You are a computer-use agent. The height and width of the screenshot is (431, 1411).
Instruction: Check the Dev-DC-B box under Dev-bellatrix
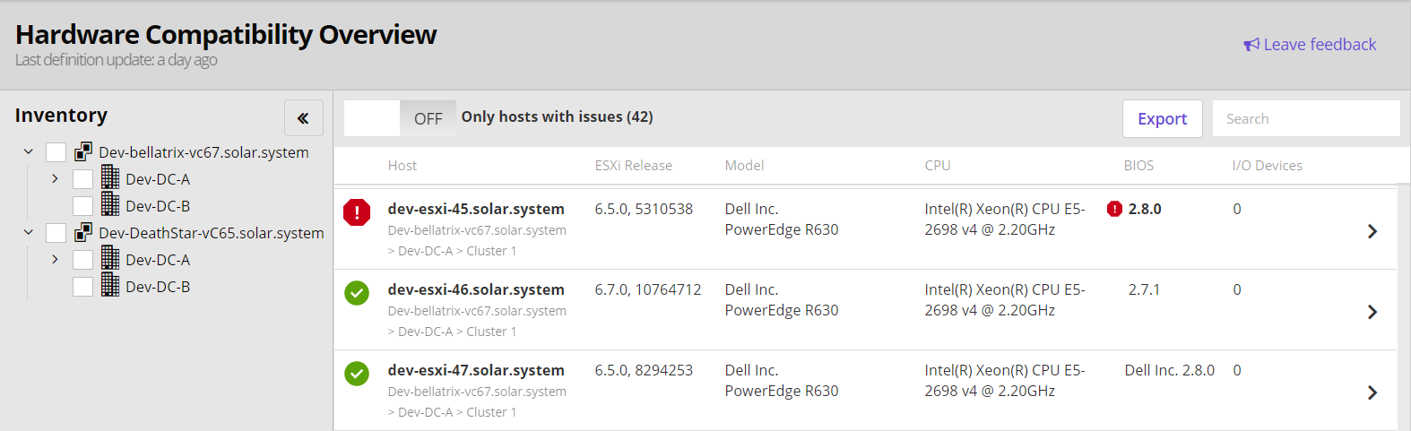point(82,206)
